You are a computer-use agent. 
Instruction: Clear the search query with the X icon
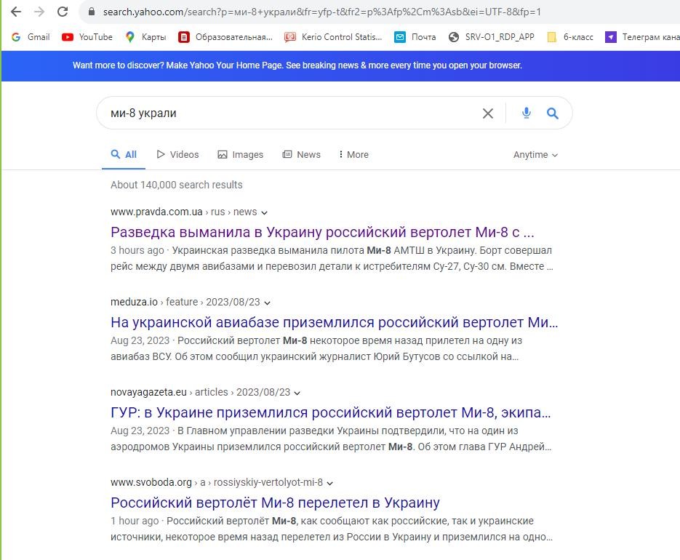488,113
